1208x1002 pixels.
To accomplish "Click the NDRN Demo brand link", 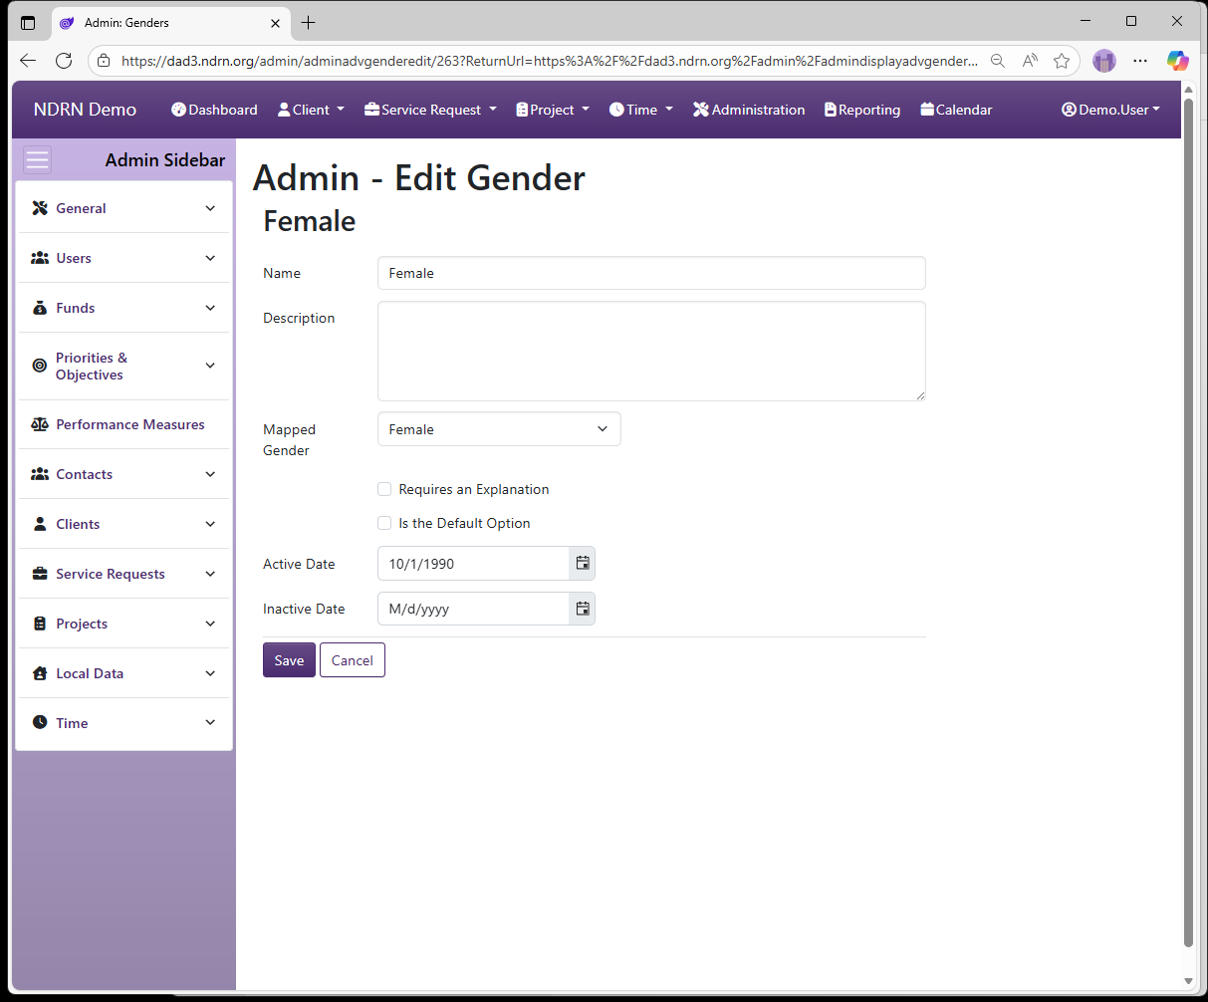I will click(85, 110).
